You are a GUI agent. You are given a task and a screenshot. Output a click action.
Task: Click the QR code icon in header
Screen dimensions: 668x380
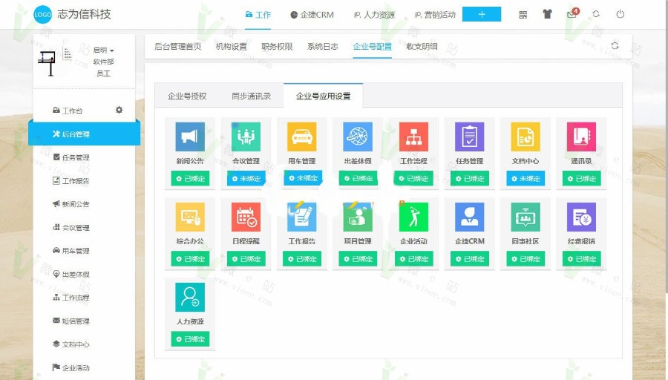pos(523,15)
